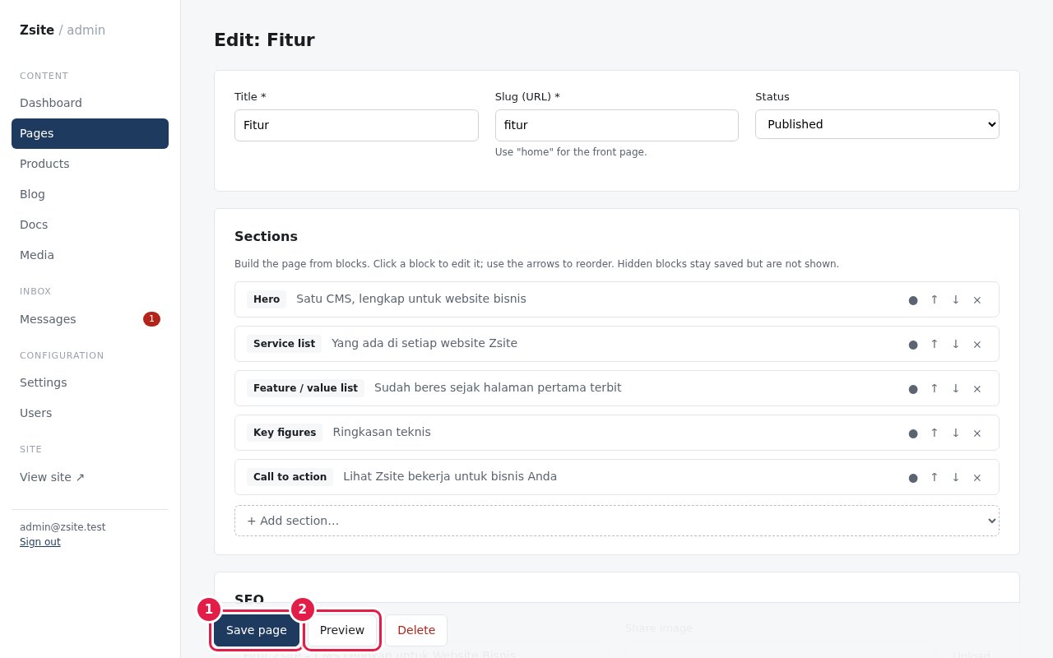
Task: Move the Hero section down
Action: [956, 299]
